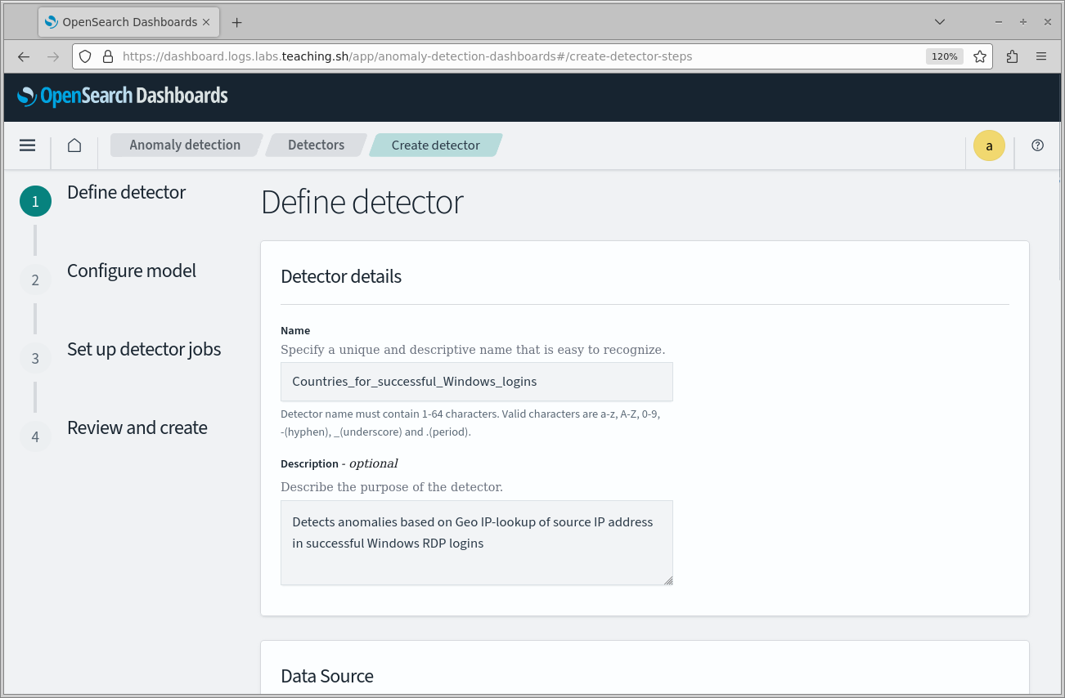Screen dimensions: 1065x698
Task: Go to the Home icon
Action: [74, 145]
